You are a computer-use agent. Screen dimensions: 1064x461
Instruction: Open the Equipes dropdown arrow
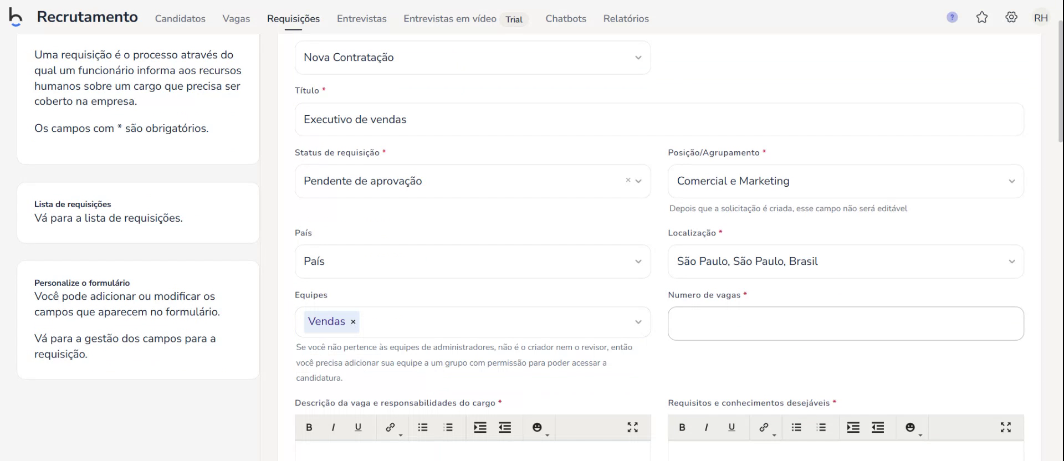(x=638, y=322)
